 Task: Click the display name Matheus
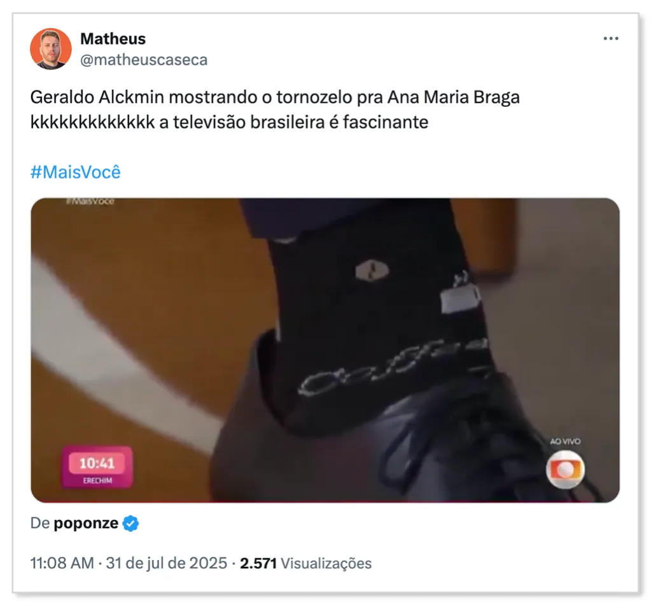113,39
